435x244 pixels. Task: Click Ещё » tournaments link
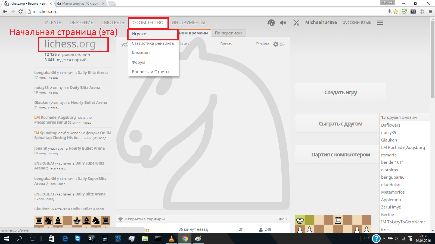pyautogui.click(x=282, y=219)
